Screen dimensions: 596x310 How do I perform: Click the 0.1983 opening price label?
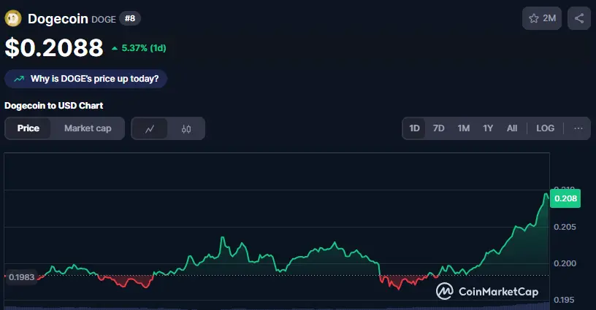coord(21,277)
